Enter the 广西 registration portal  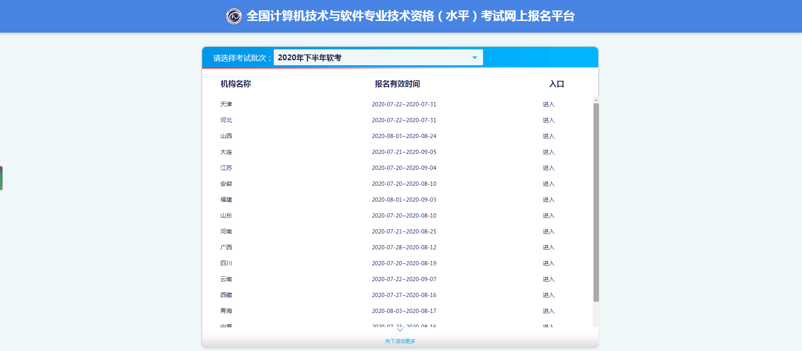point(548,247)
